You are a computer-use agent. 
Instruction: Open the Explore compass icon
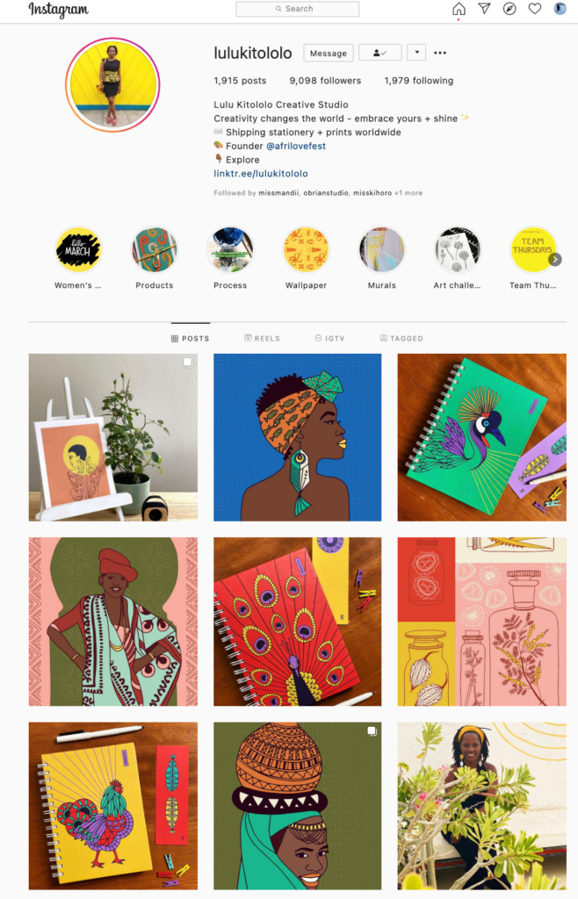[509, 9]
